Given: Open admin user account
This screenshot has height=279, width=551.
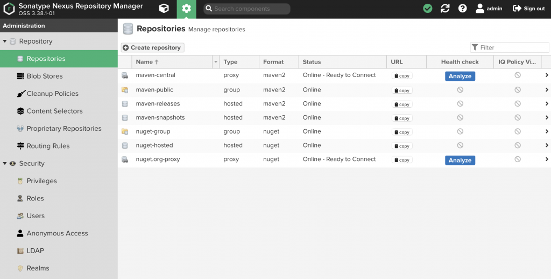Looking at the screenshot, I should click(489, 9).
